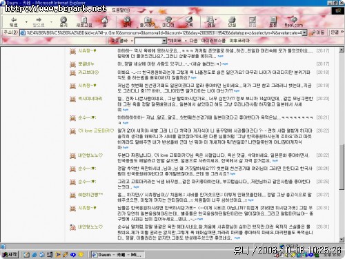Click the ♡I love 고토마키♡ username
This screenshot has height=259, width=345.
pyautogui.click(x=96, y=131)
